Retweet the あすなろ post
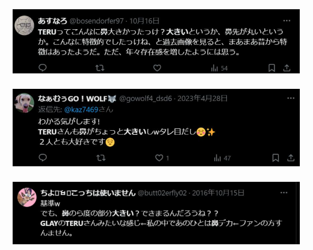 click(100, 68)
